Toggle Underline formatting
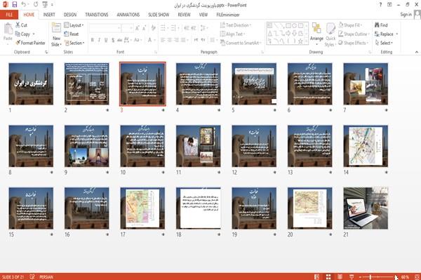This screenshot has height=280, width=421. (106, 40)
